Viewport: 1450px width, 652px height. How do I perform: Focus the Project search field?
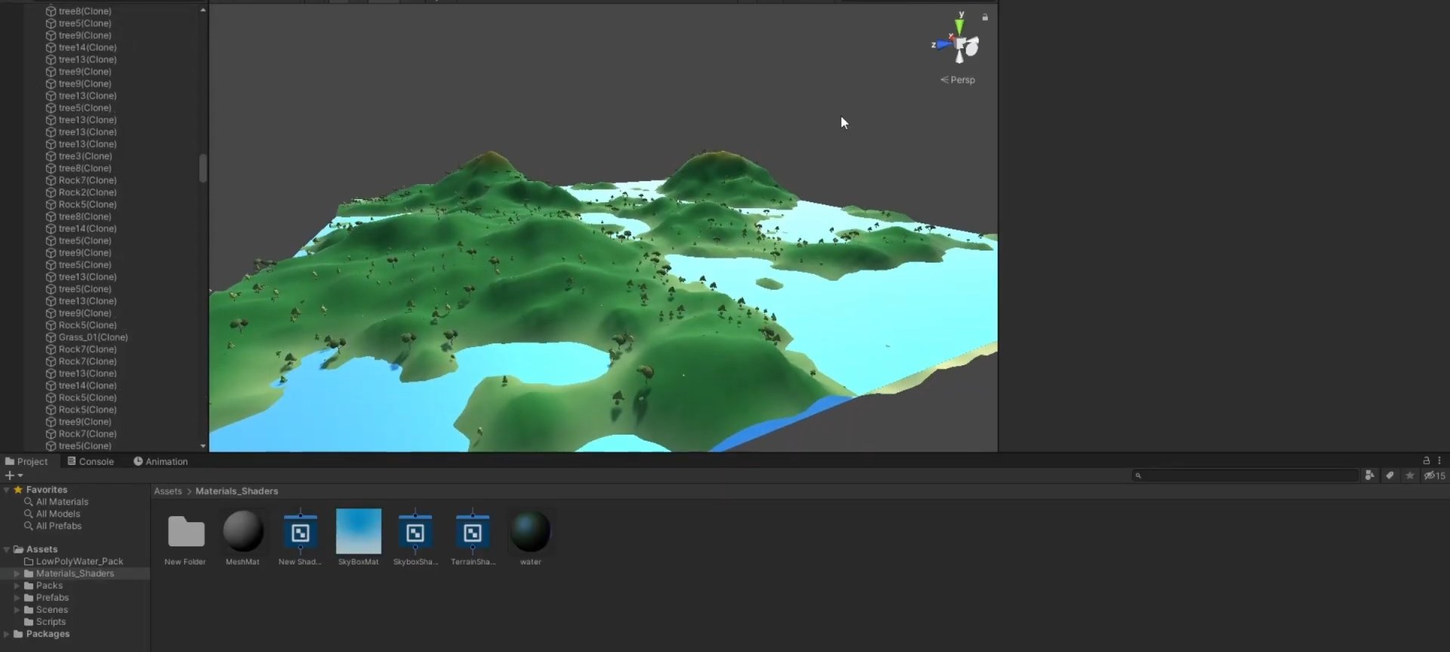1245,475
